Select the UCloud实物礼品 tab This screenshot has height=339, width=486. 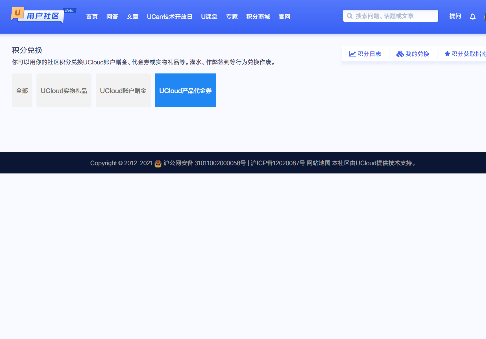pyautogui.click(x=64, y=90)
